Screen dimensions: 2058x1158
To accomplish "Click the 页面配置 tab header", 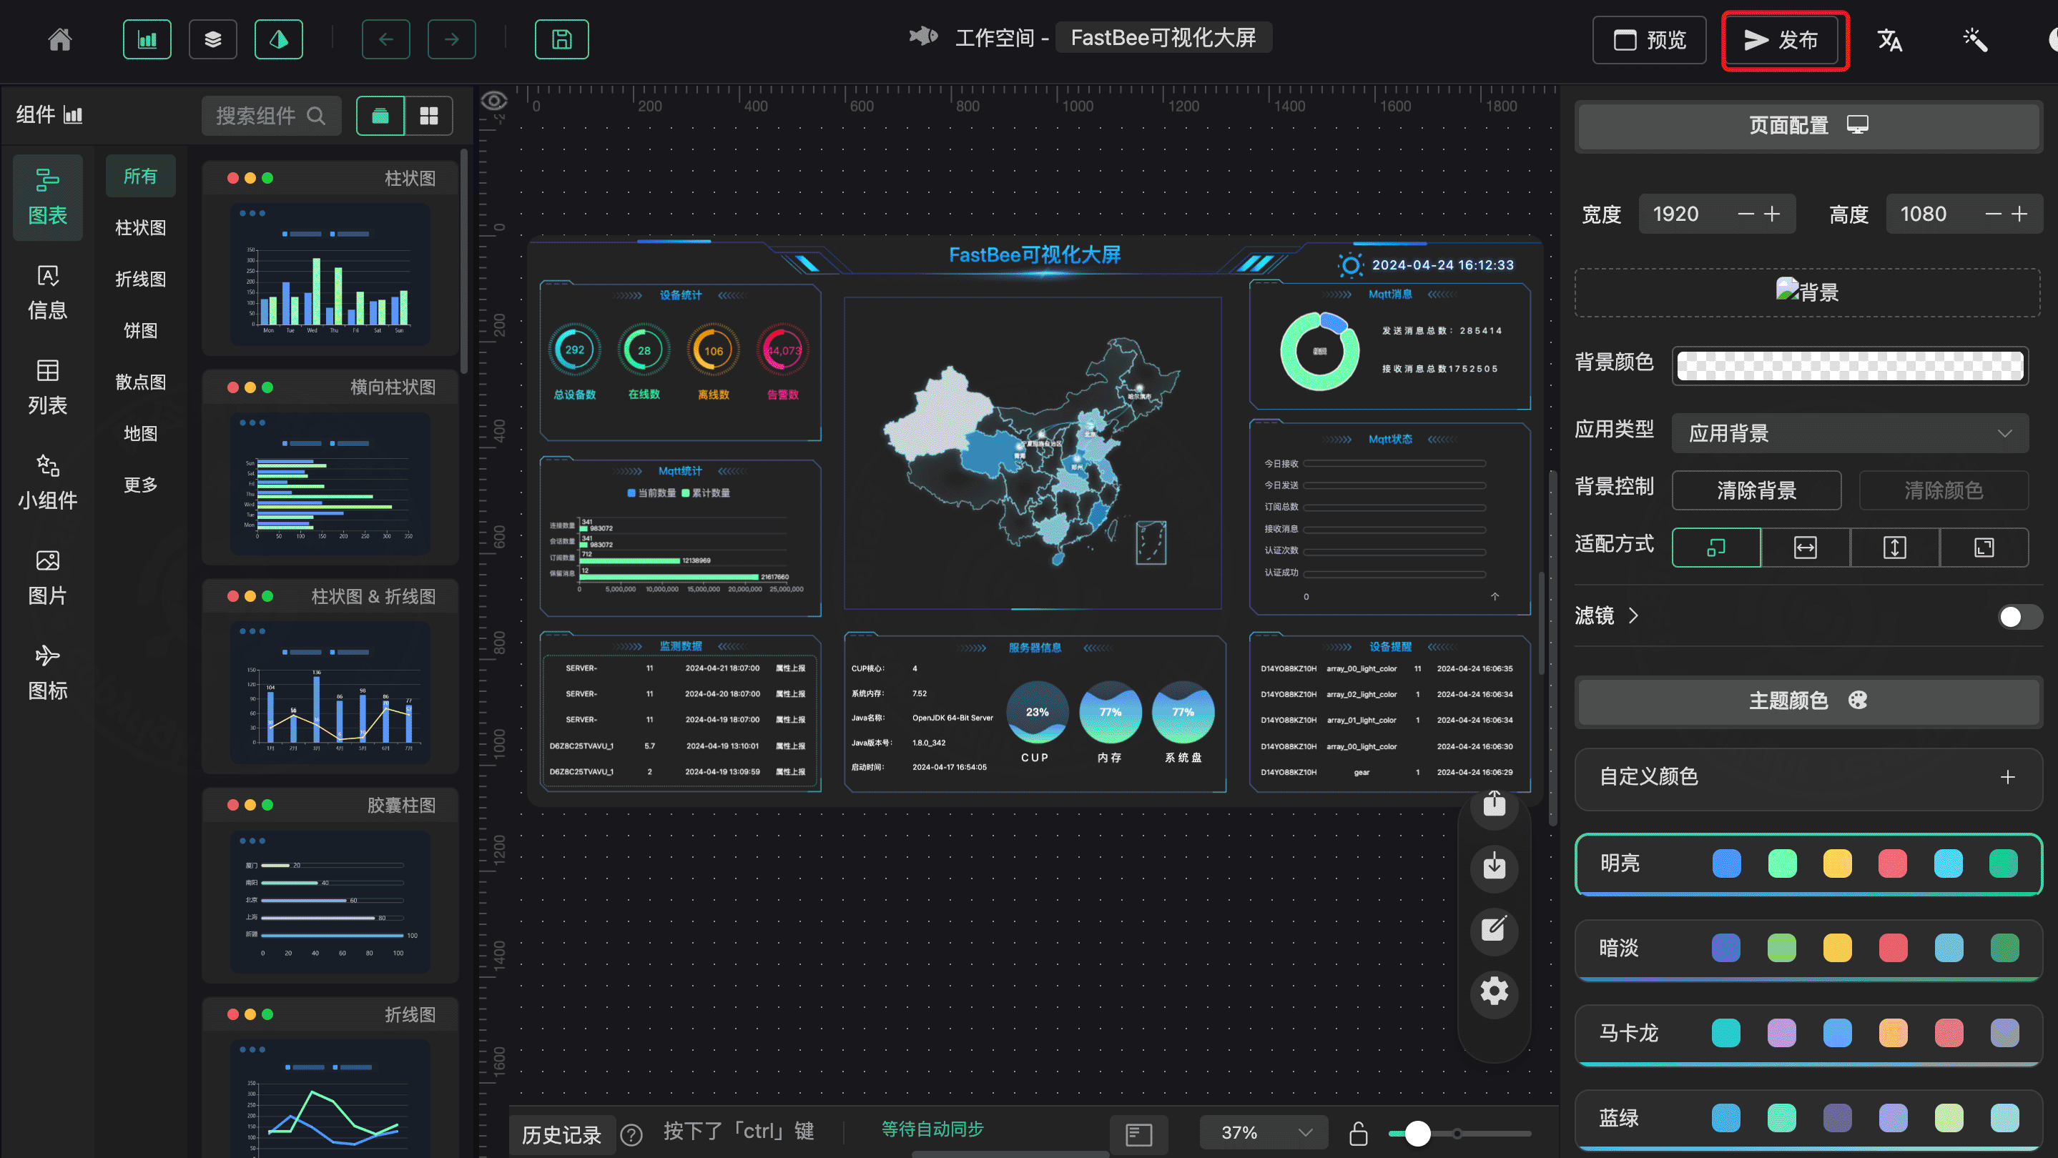I will click(1808, 125).
